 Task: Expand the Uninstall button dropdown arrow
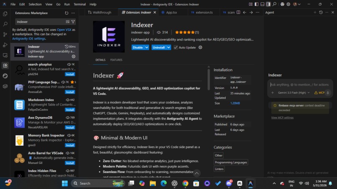pos(169,48)
